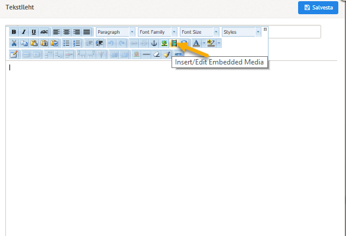Insert a bulleted list

point(66,43)
